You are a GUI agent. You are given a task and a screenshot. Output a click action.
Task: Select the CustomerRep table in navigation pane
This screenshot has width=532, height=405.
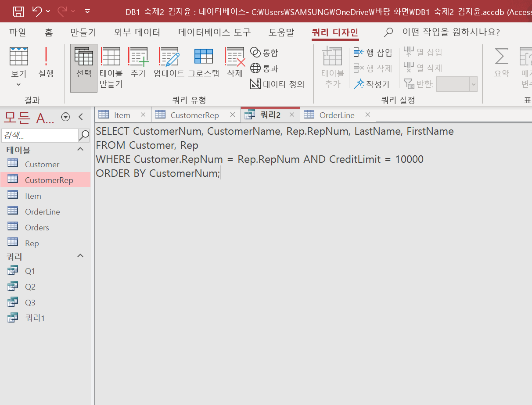46,180
